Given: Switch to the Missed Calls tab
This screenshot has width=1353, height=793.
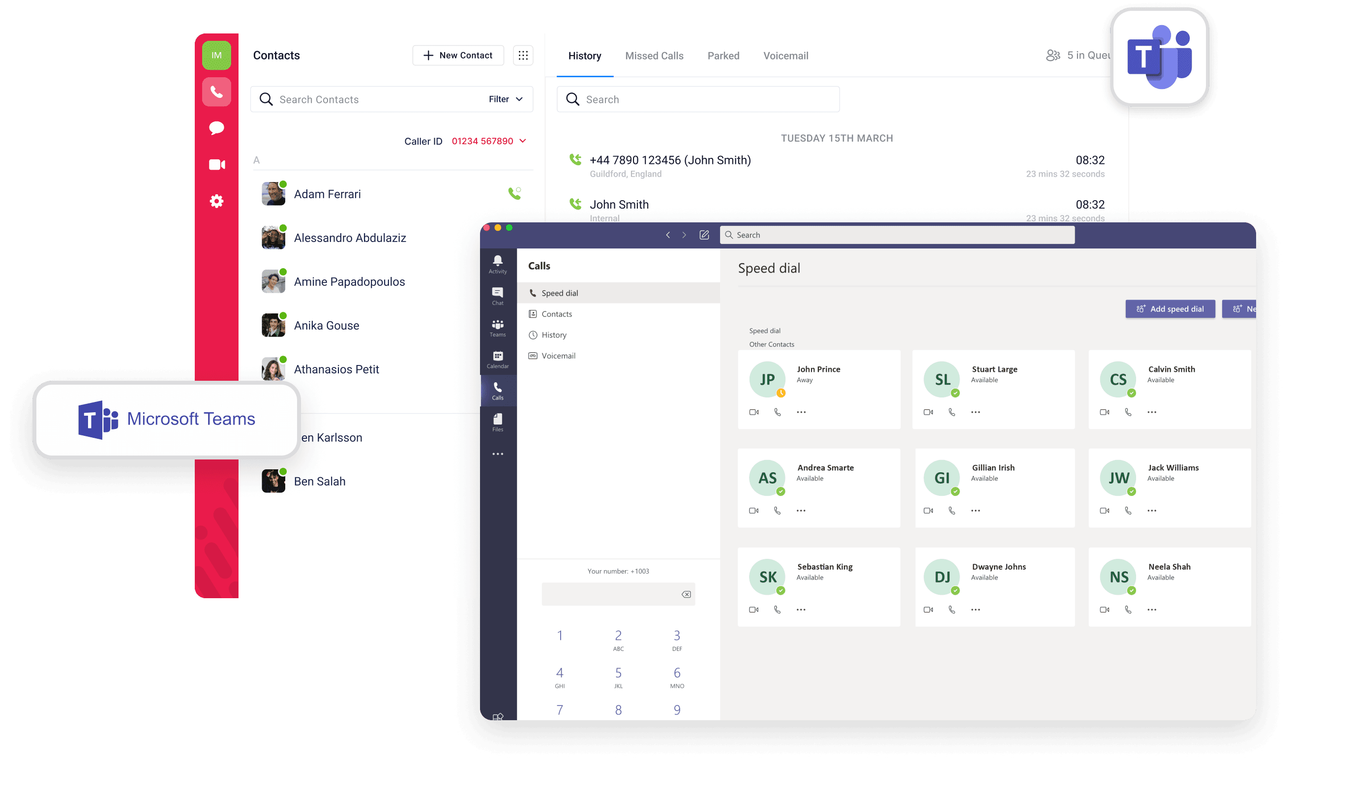Looking at the screenshot, I should pyautogui.click(x=654, y=55).
